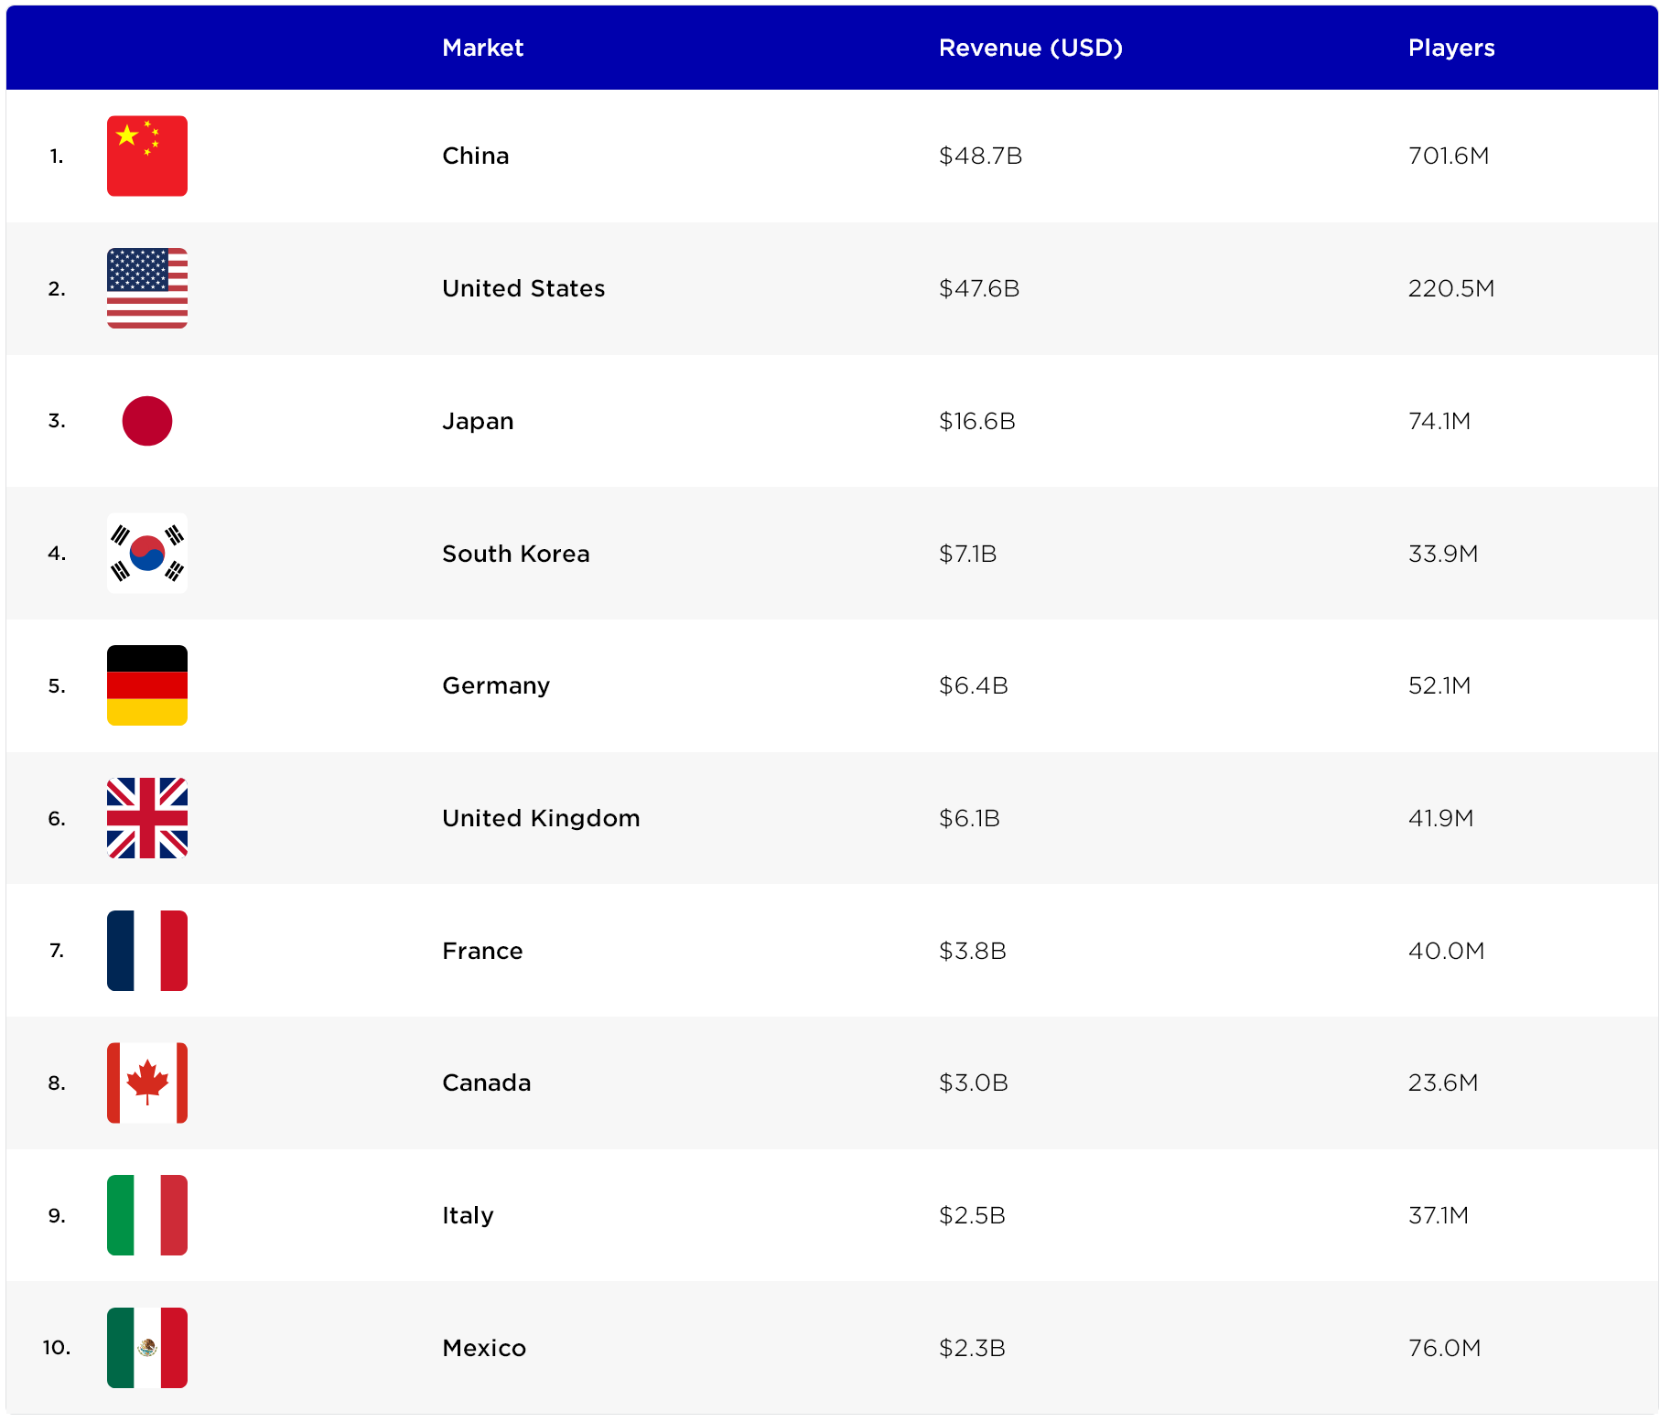Click United Kingdom's 41.9M players value
Image resolution: width=1660 pixels, height=1422 pixels.
pyautogui.click(x=1440, y=818)
